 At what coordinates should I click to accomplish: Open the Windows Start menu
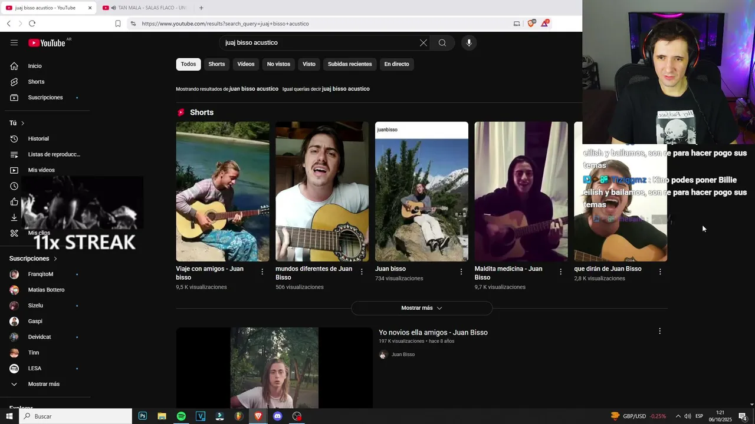point(9,416)
